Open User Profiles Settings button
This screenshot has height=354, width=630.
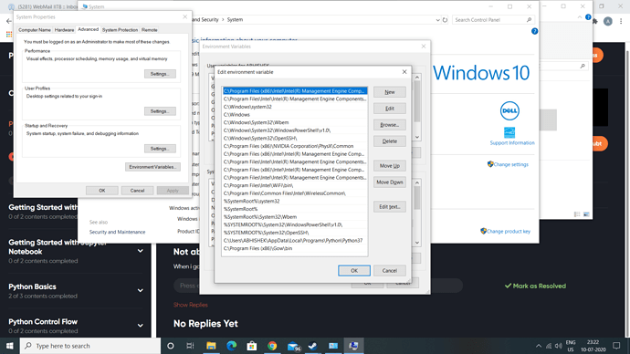pos(160,111)
